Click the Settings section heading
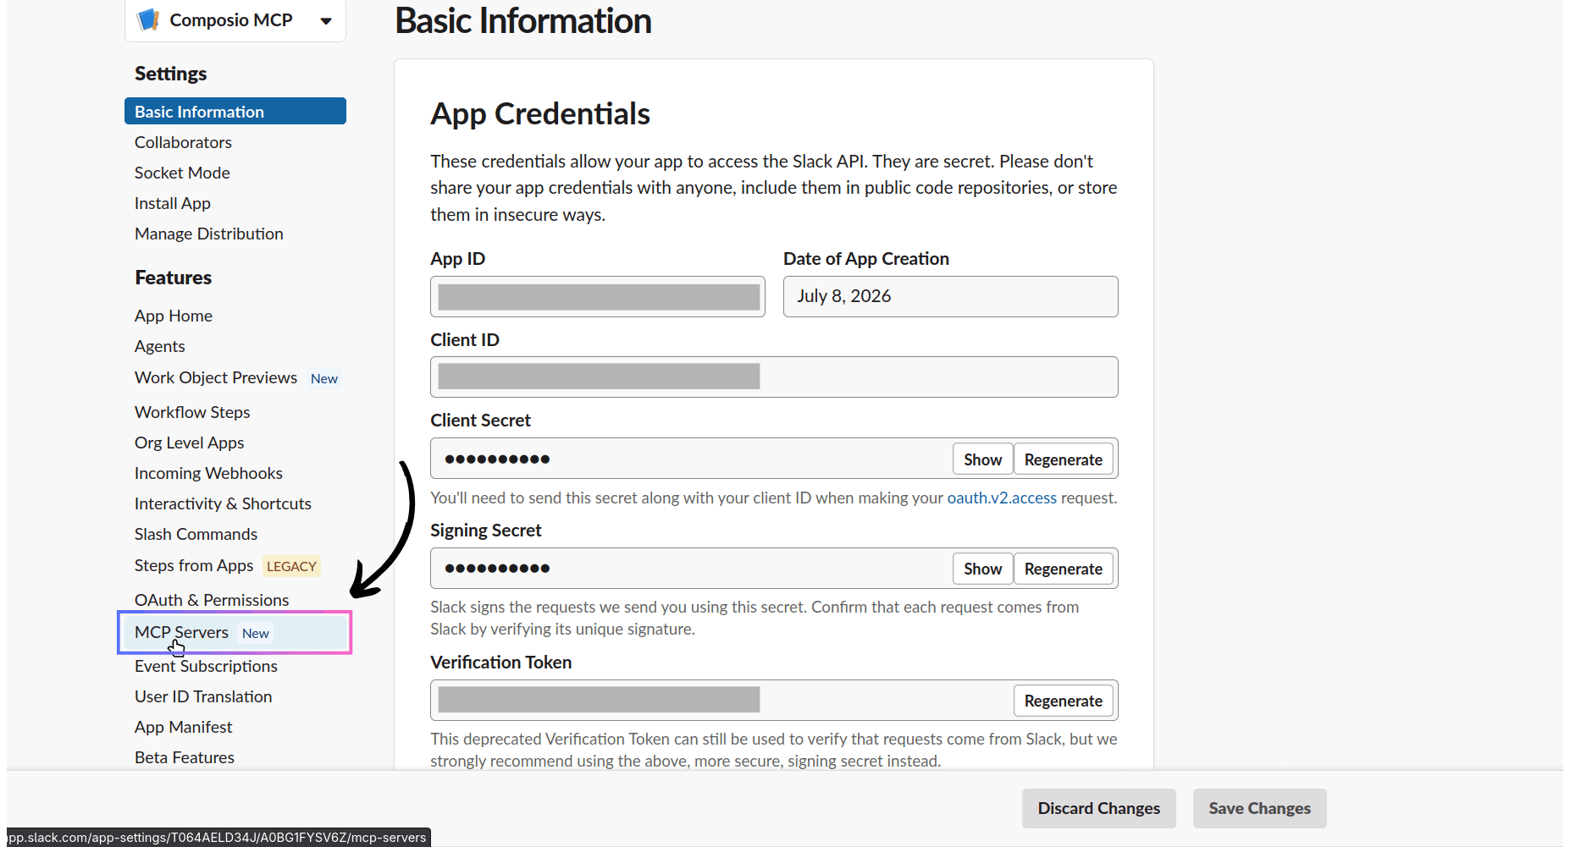This screenshot has height=847, width=1570. point(171,74)
